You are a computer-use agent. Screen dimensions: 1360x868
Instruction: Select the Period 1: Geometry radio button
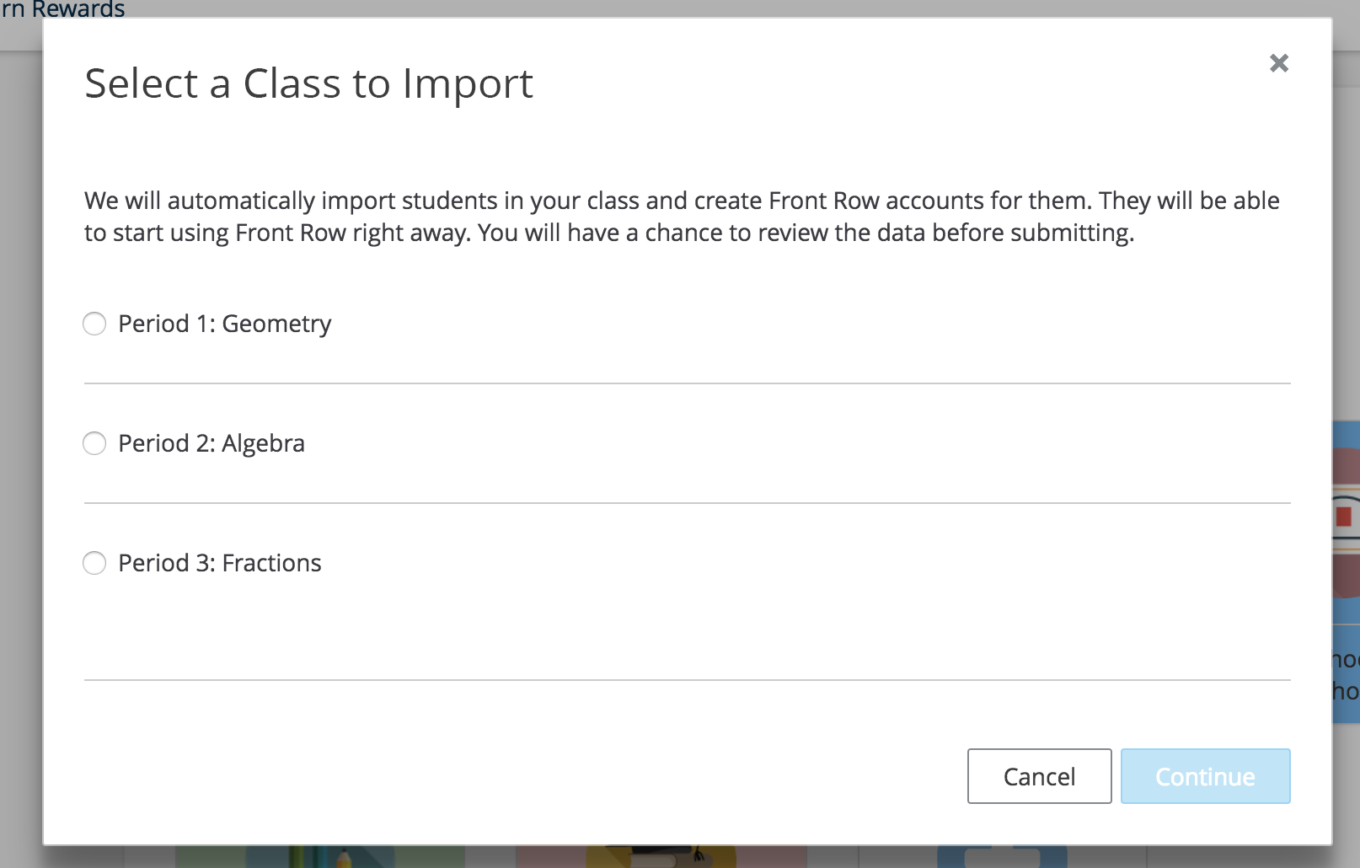[94, 324]
